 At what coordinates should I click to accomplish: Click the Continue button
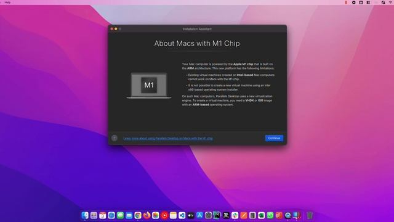click(274, 138)
